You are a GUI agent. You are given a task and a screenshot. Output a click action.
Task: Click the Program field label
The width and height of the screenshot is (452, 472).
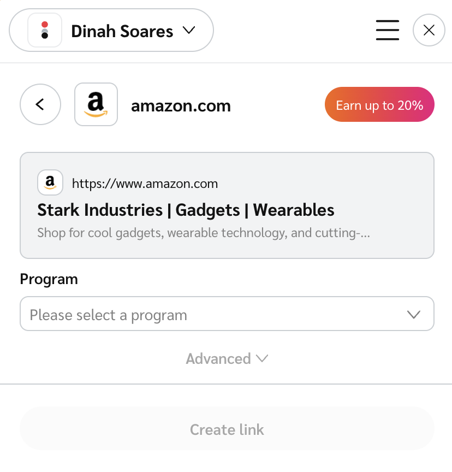(49, 279)
